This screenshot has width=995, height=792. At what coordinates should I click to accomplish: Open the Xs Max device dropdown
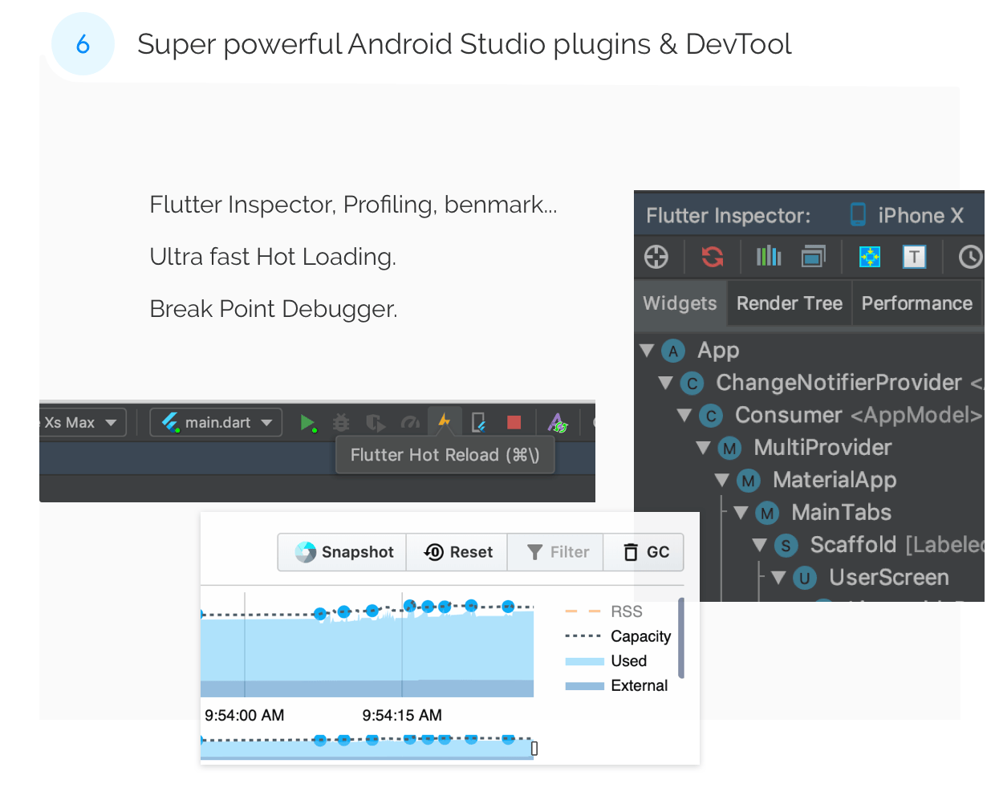[x=83, y=422]
